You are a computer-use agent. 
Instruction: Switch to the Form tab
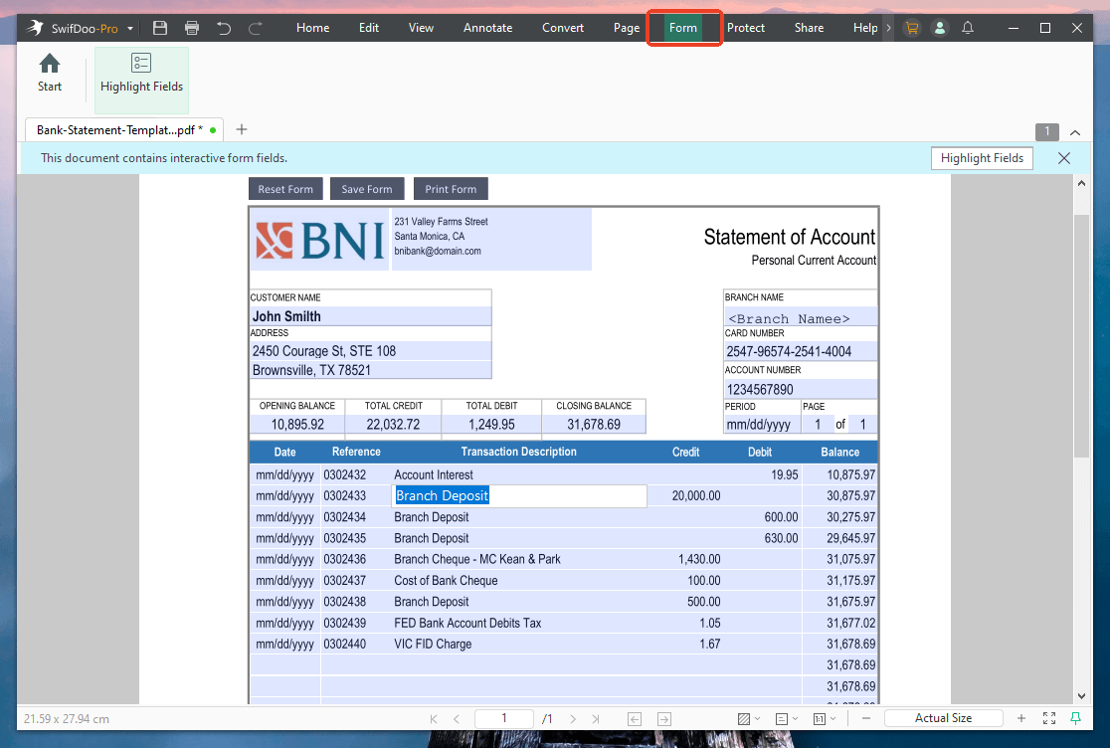pos(683,28)
